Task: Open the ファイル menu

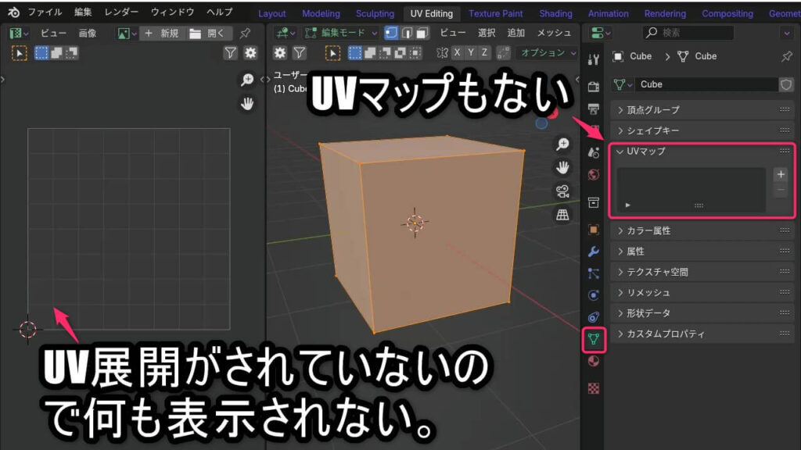Action: (x=45, y=12)
